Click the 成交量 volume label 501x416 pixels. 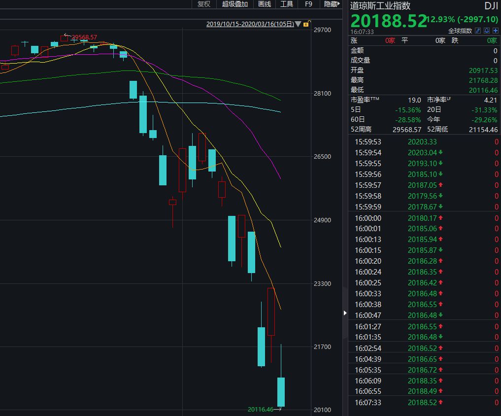coord(360,61)
